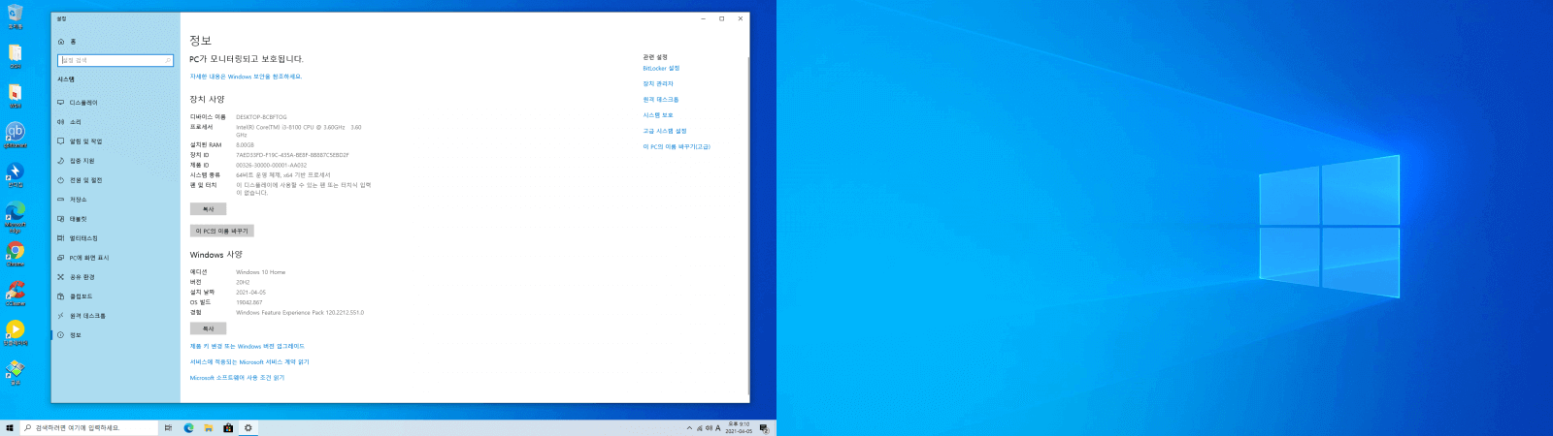This screenshot has height=436, width=1553.
Task: Click the volume icon in system tray
Action: [x=709, y=428]
